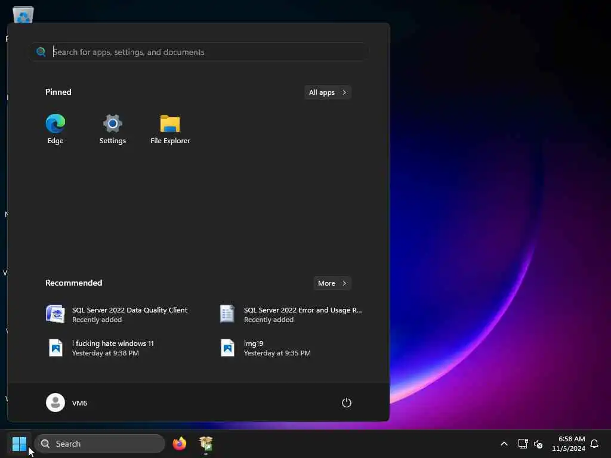
Task: Click the power button icon
Action: [x=347, y=403]
